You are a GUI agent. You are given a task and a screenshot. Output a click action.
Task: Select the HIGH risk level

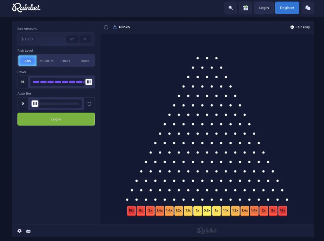[x=65, y=61]
